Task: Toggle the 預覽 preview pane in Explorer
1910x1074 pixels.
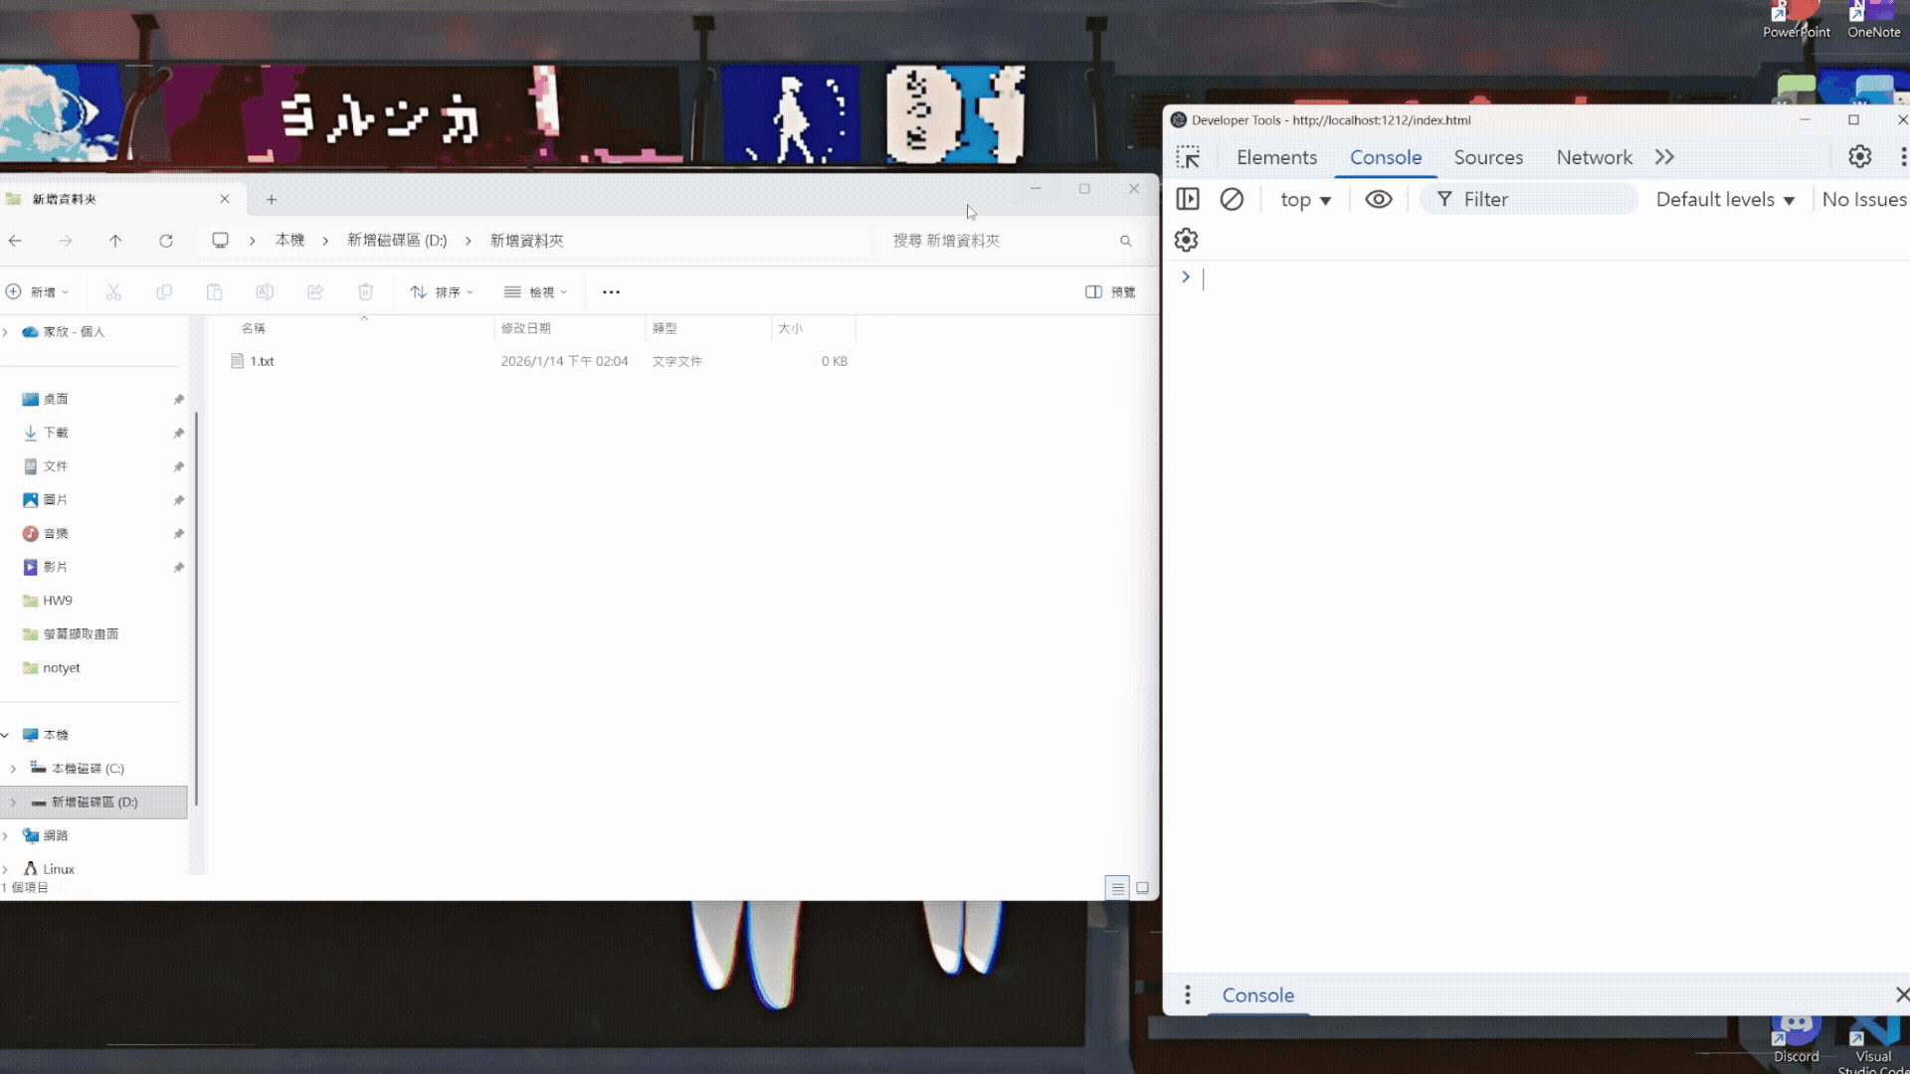Action: (x=1109, y=291)
